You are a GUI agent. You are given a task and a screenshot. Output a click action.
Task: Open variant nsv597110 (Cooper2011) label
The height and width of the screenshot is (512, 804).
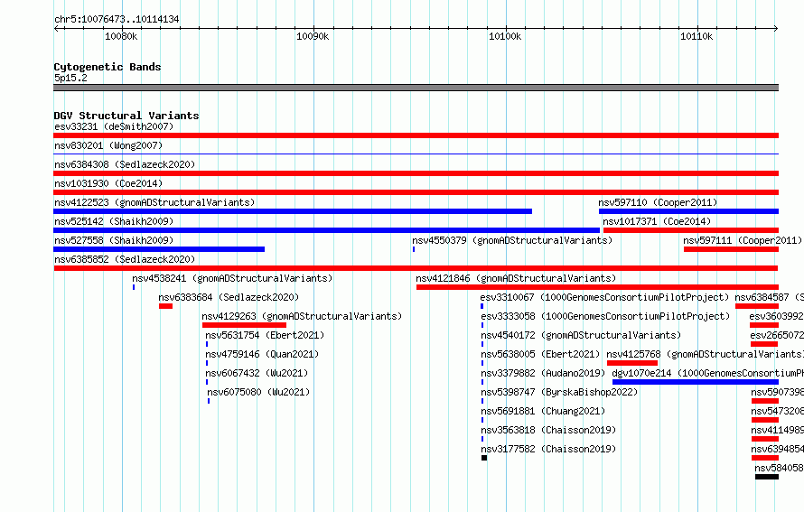click(658, 202)
